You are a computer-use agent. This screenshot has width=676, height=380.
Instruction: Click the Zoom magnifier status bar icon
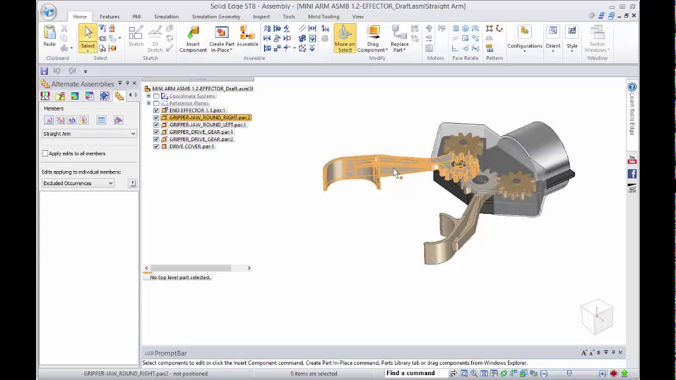pyautogui.click(x=474, y=373)
